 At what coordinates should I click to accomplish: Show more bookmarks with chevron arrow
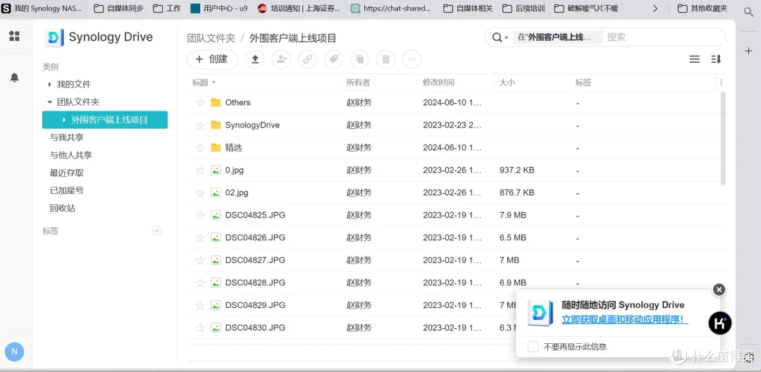655,8
